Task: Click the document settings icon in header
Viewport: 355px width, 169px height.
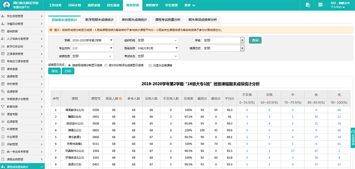Action: [x=308, y=5]
